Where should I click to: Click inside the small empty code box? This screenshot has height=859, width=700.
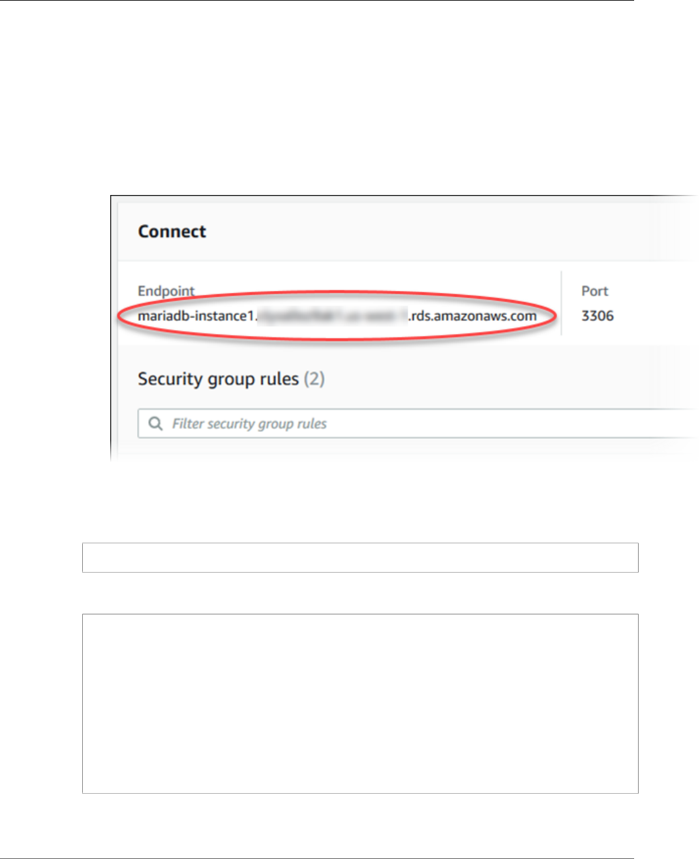[x=360, y=558]
